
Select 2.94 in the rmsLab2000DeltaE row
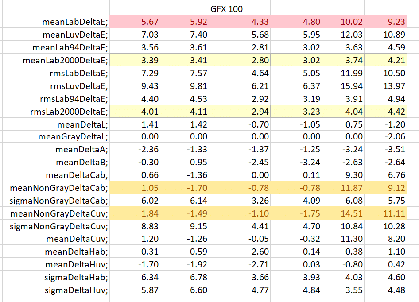click(x=260, y=112)
